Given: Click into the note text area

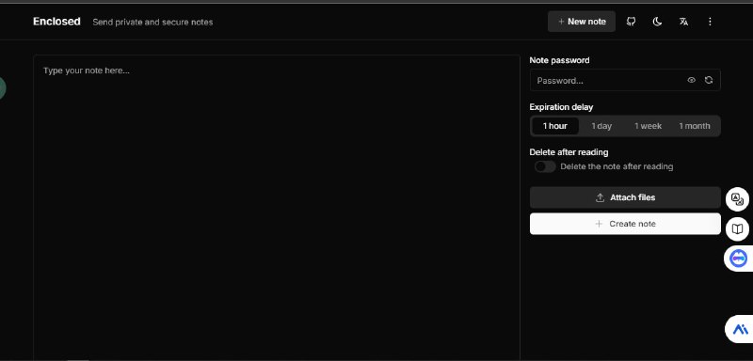Looking at the screenshot, I should point(277,207).
